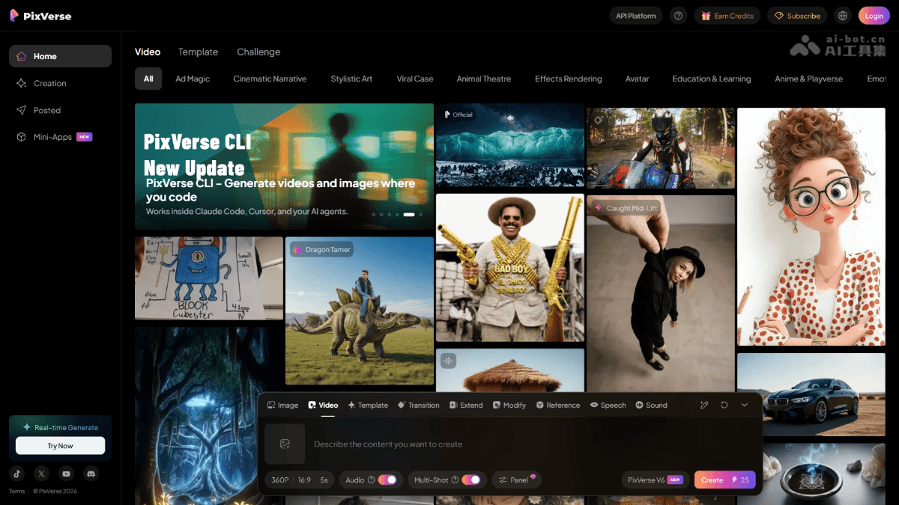
Task: Open the dark BMW car thumbnail
Action: [811, 394]
